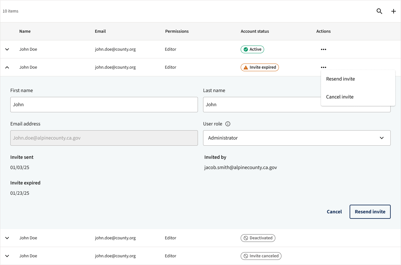Click the First name input field
Image resolution: width=401 pixels, height=265 pixels.
104,105
